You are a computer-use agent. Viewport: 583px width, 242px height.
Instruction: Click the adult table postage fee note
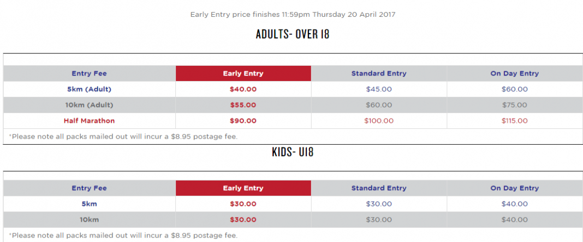(123, 136)
